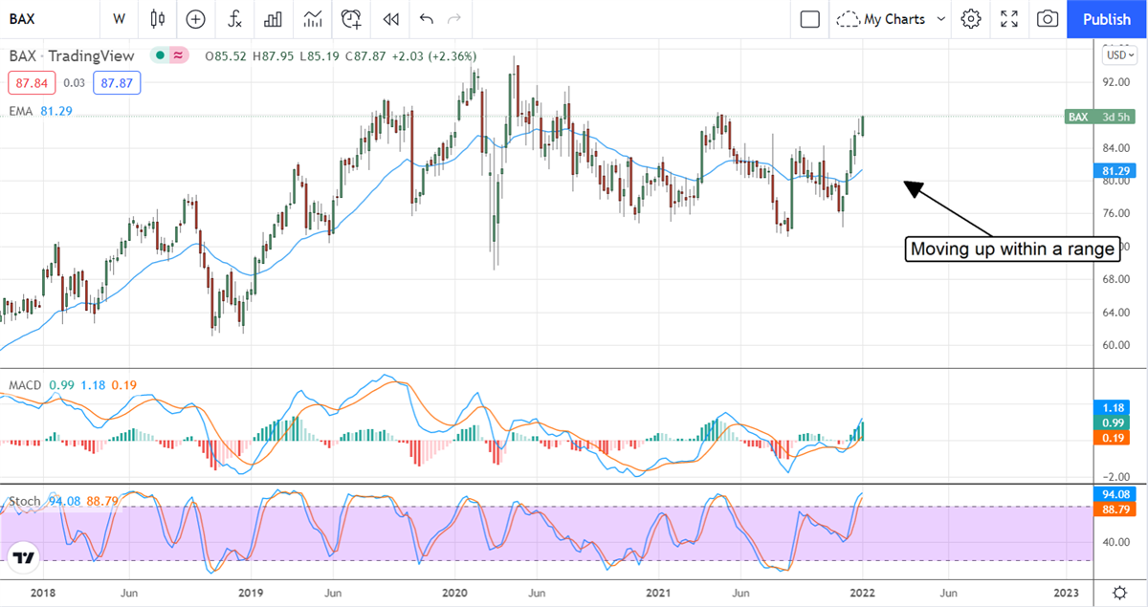Undo the last chart action
This screenshot has height=607, width=1148.
coord(426,19)
